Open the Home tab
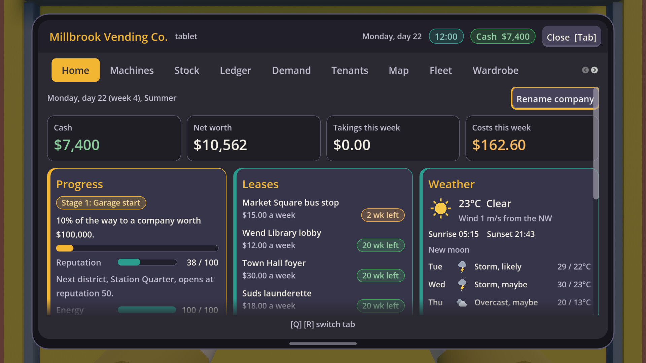The height and width of the screenshot is (363, 646). click(75, 70)
